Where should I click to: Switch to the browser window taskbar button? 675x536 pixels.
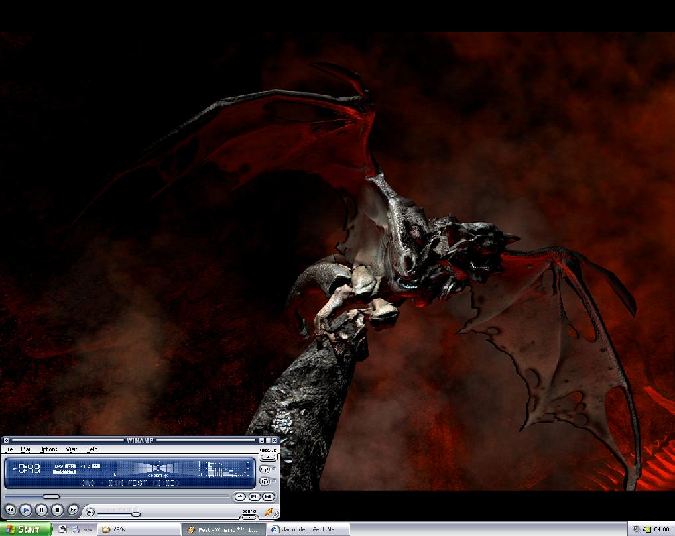click(308, 529)
